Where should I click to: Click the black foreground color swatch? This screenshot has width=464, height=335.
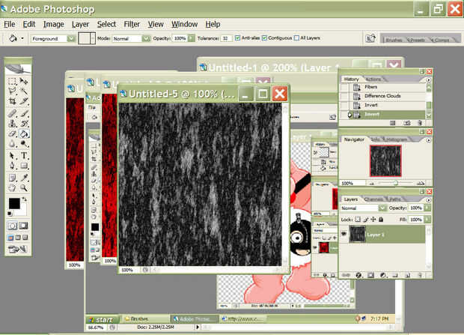point(13,204)
